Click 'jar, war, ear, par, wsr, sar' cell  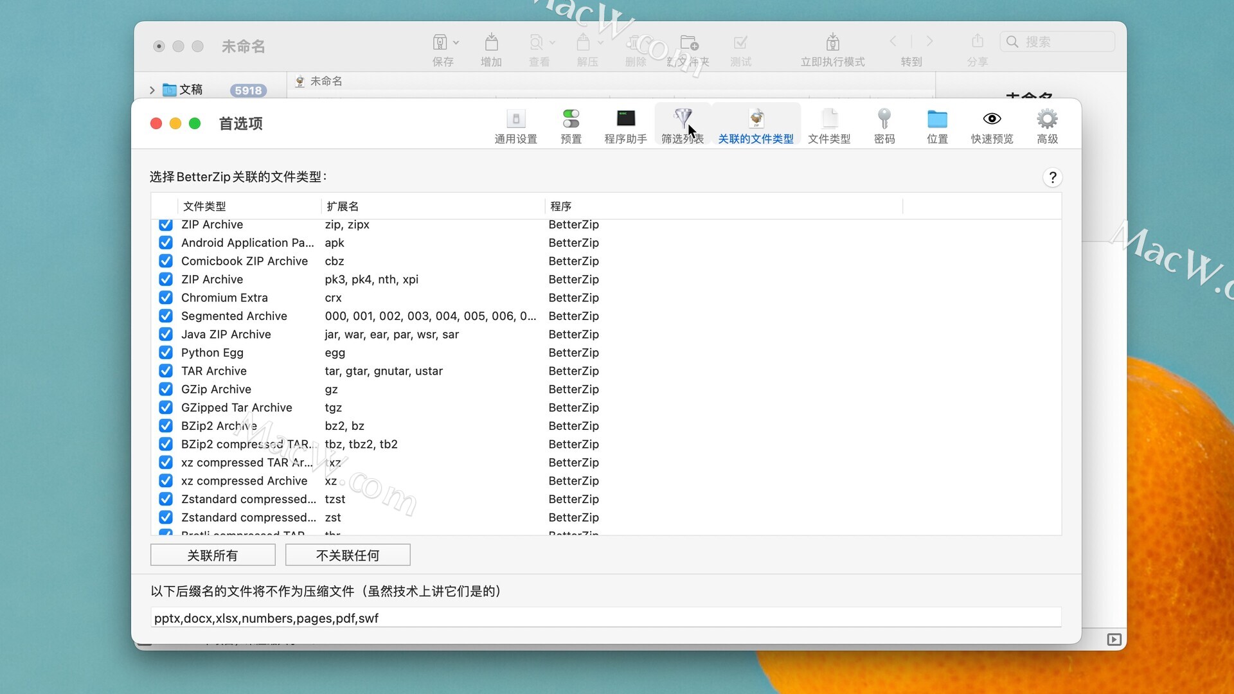point(392,334)
